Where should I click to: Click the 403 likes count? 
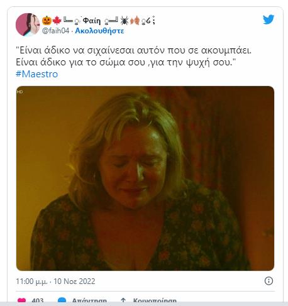(38, 300)
